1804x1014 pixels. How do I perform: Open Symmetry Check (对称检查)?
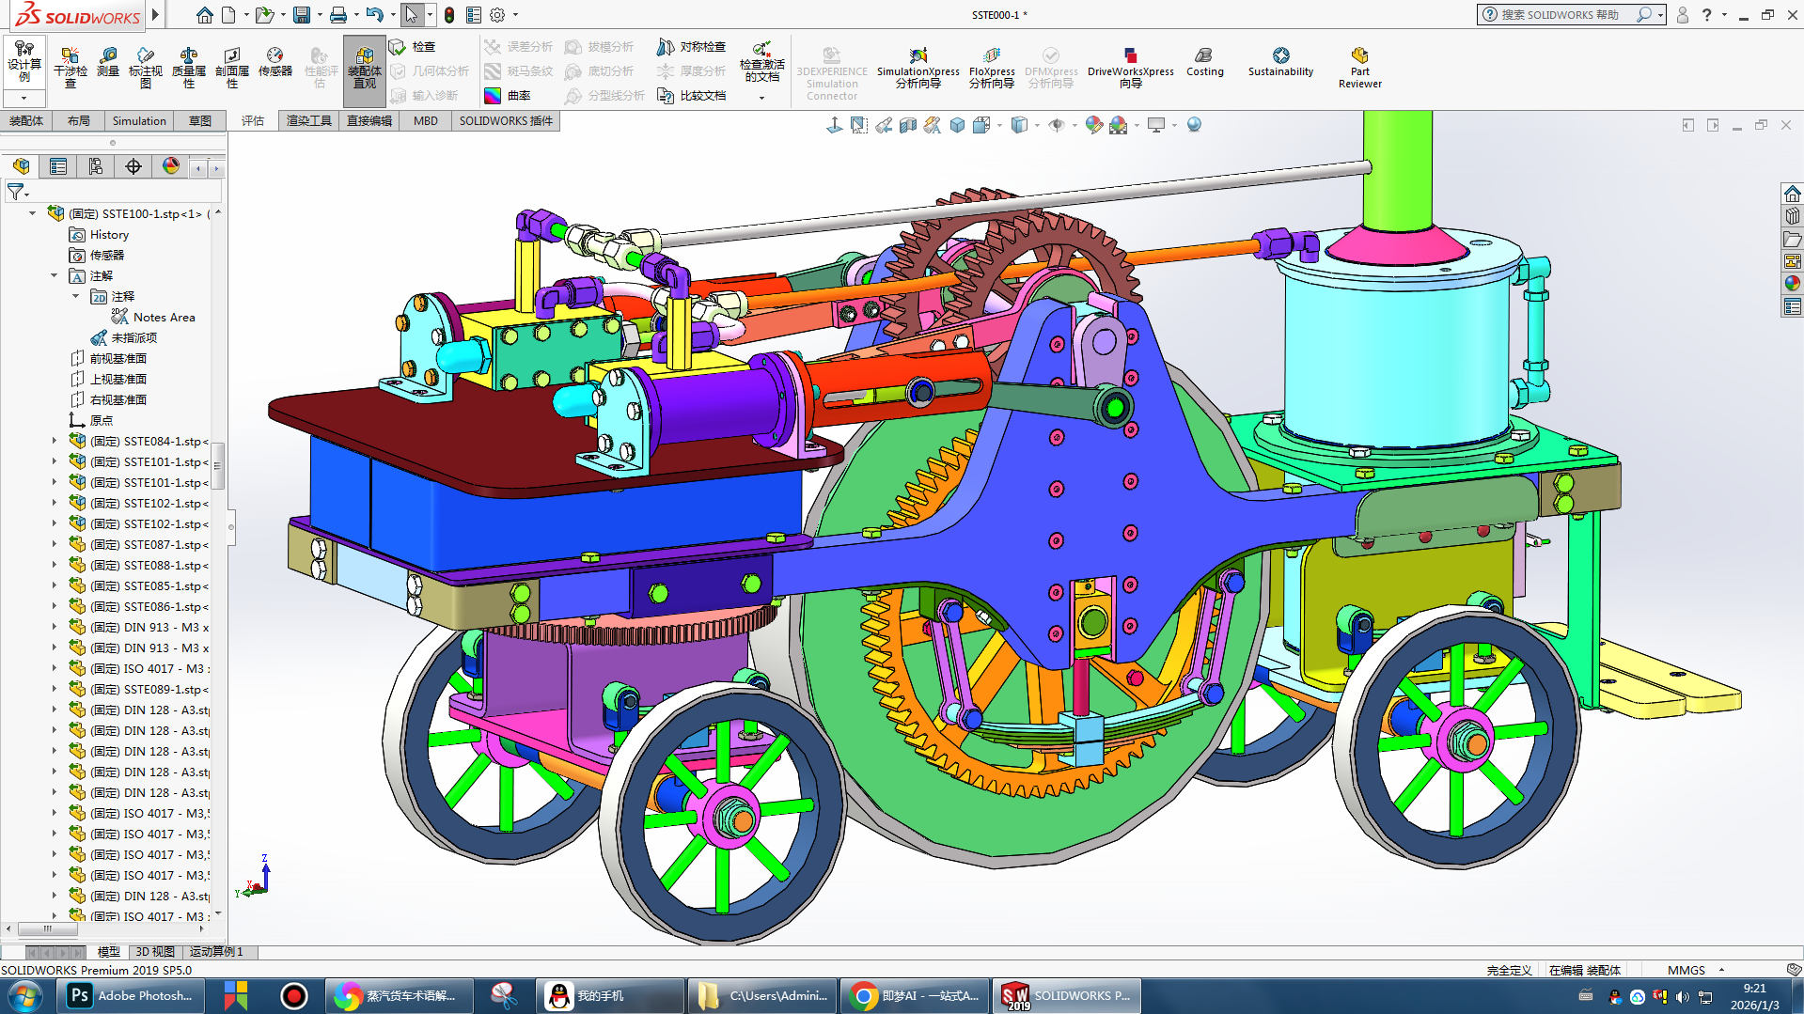coord(692,46)
